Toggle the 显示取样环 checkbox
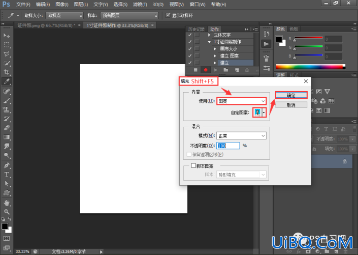This screenshot has height=255, width=358. (x=168, y=15)
